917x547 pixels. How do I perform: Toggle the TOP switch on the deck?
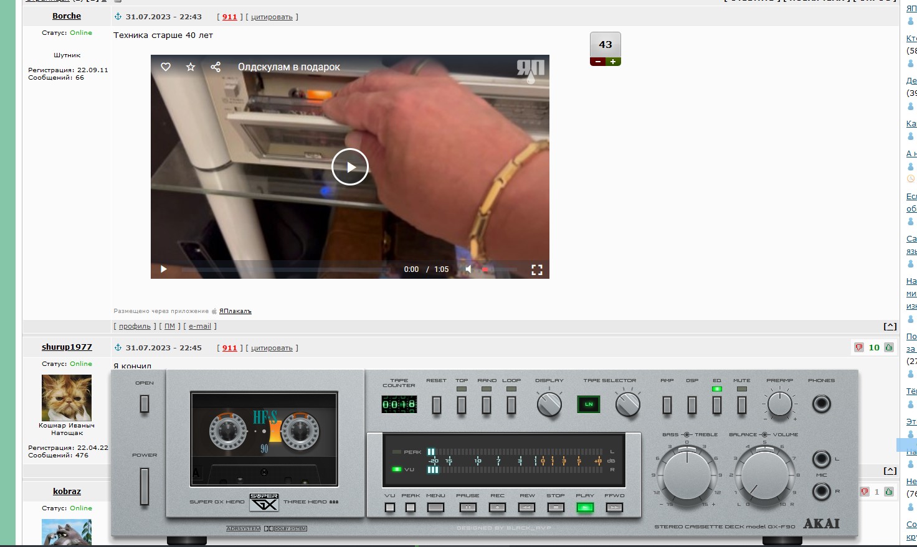tap(462, 404)
